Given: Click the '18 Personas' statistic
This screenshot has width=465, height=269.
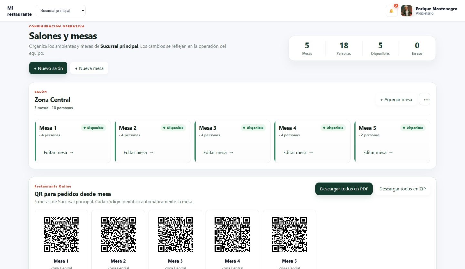Looking at the screenshot, I should tap(344, 48).
